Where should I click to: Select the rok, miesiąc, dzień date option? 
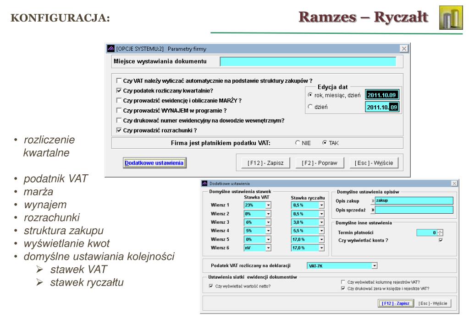coord(310,95)
